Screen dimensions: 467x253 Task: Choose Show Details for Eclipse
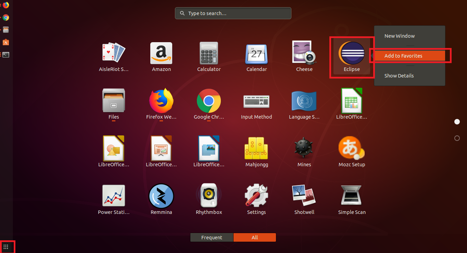pyautogui.click(x=409, y=76)
